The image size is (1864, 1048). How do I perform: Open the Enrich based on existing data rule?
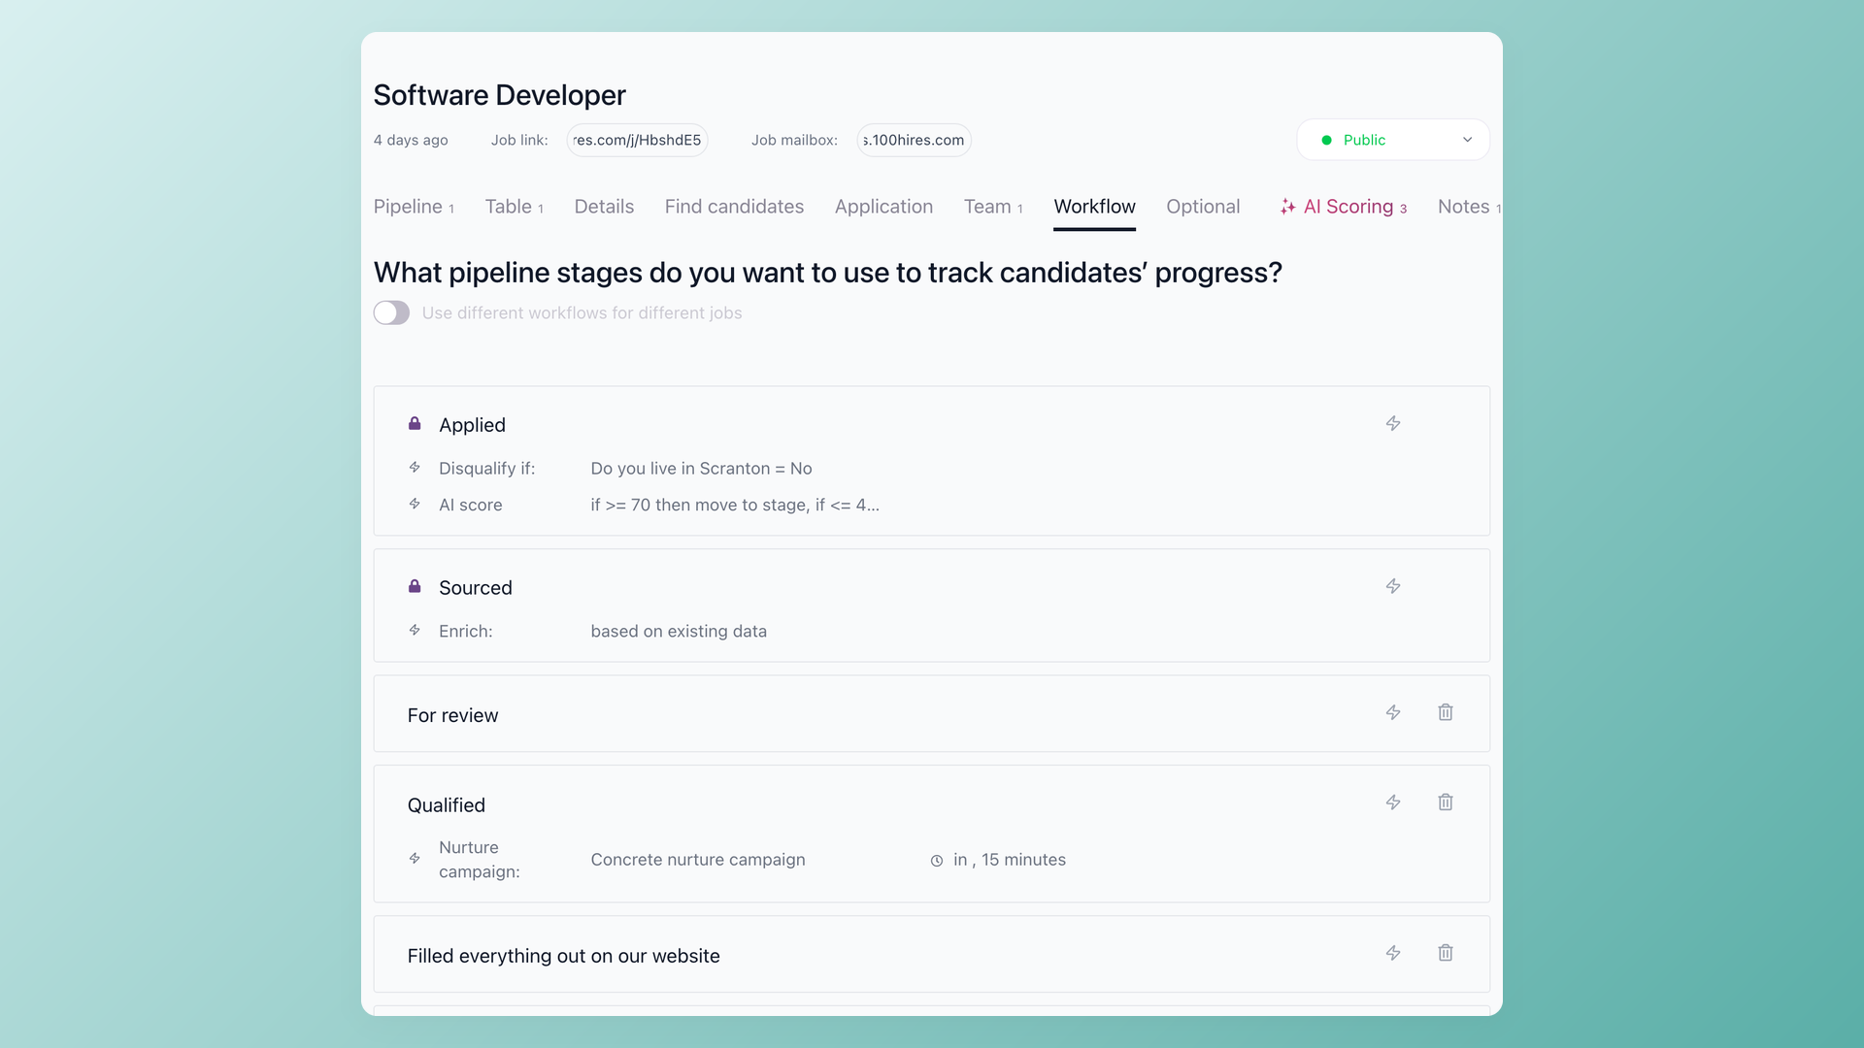coord(679,631)
